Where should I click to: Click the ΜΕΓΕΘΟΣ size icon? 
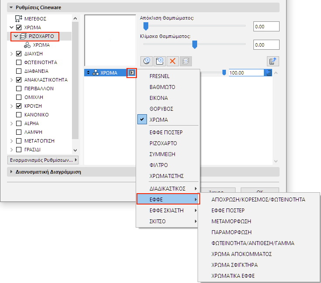[x=19, y=19]
